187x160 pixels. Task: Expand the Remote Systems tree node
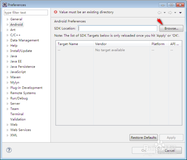coord(7,93)
